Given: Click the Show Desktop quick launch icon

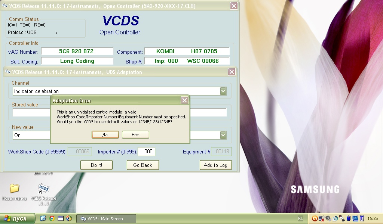Looking at the screenshot, I should point(60,218).
